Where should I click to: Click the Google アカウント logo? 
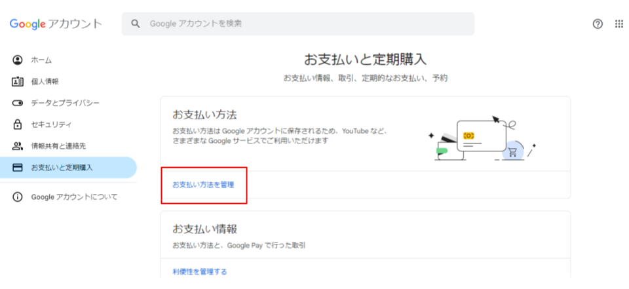tap(56, 24)
